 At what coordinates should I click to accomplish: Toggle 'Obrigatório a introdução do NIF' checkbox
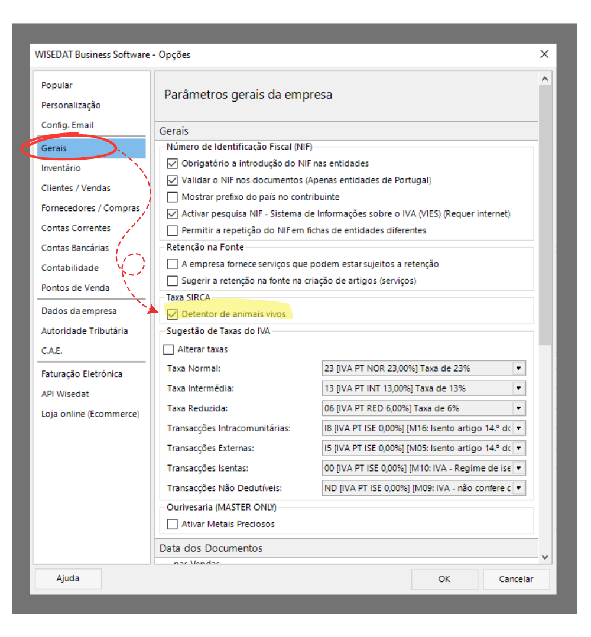pyautogui.click(x=173, y=164)
